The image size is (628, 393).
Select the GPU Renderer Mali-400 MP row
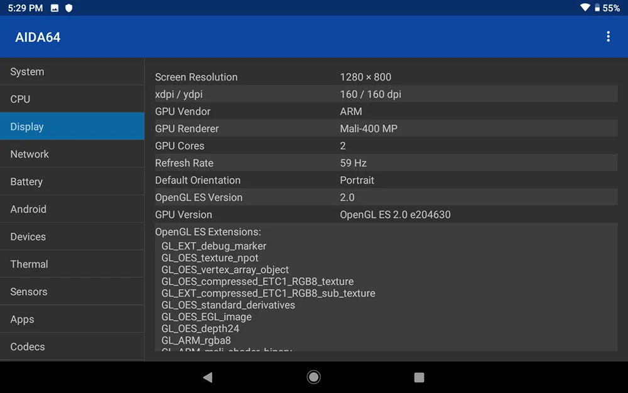[386, 128]
